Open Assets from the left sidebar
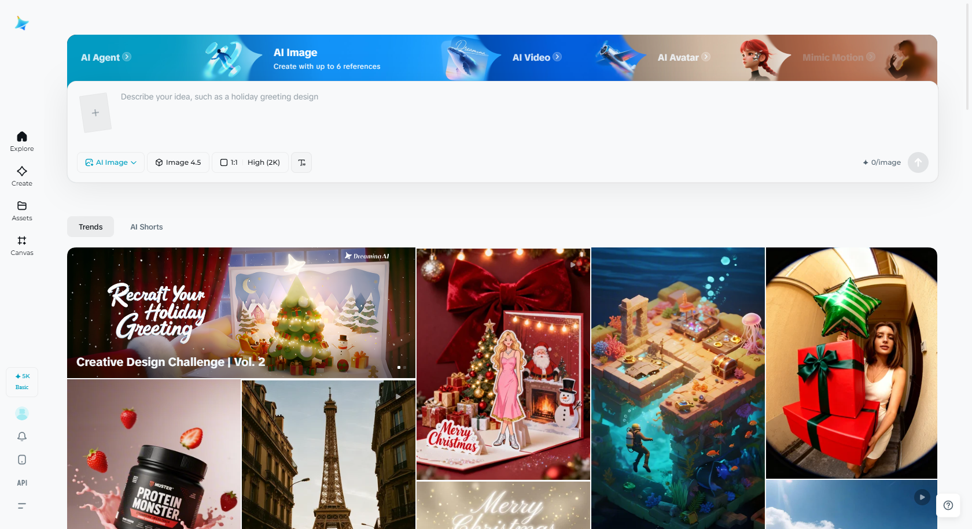The width and height of the screenshot is (972, 529). [21, 210]
